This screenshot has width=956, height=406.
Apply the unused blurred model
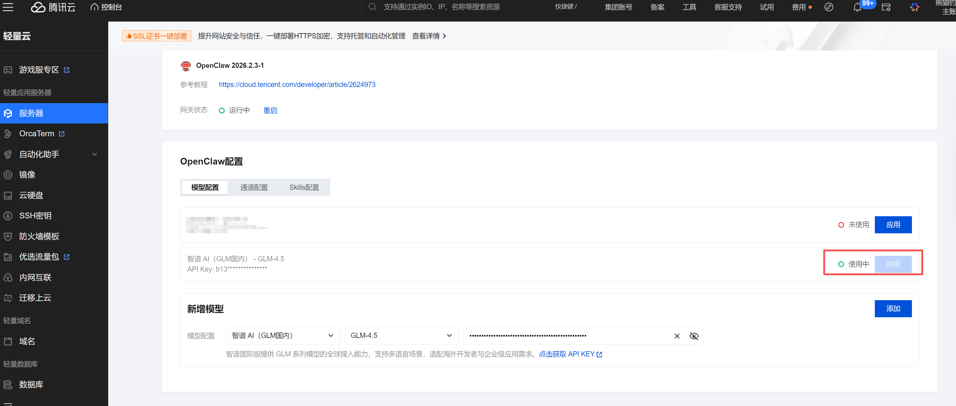click(893, 224)
